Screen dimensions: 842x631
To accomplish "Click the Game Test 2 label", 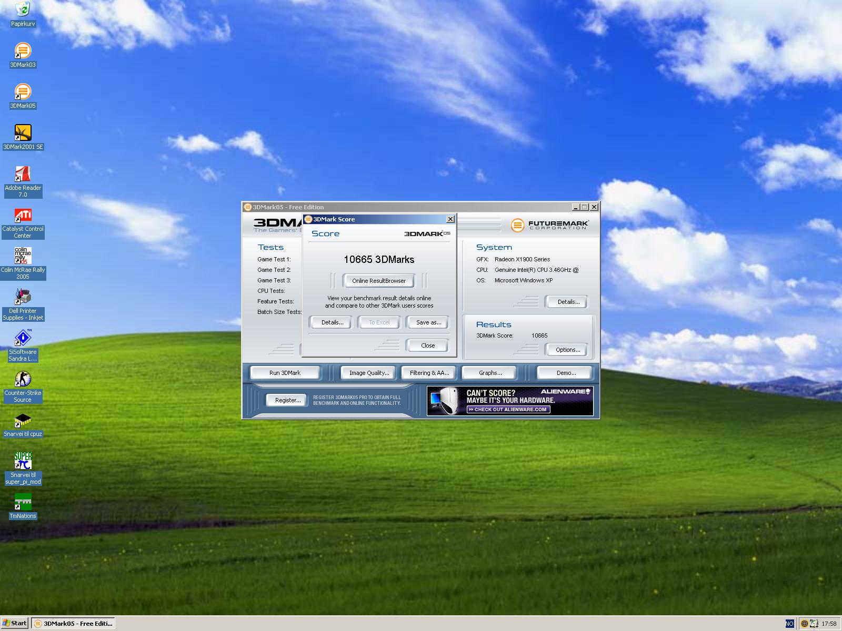I will (x=274, y=270).
